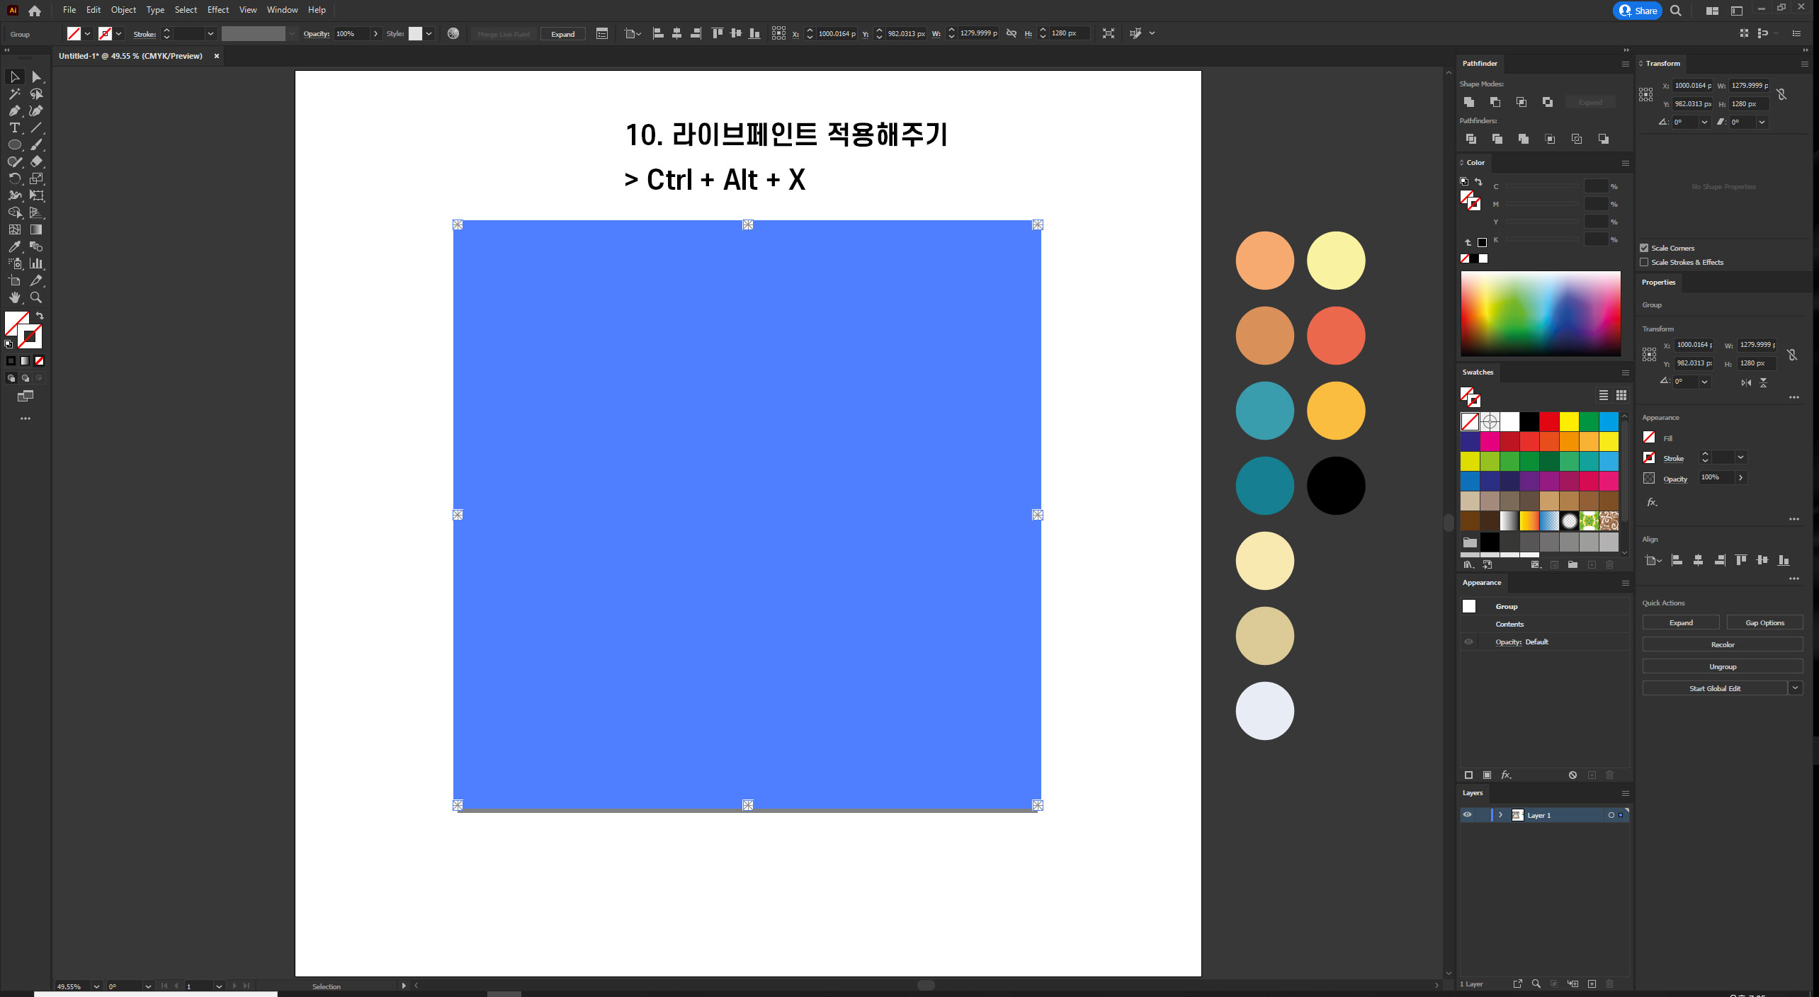Switch Swatches panel to list view
Viewport: 1819px width, 997px height.
pyautogui.click(x=1604, y=395)
